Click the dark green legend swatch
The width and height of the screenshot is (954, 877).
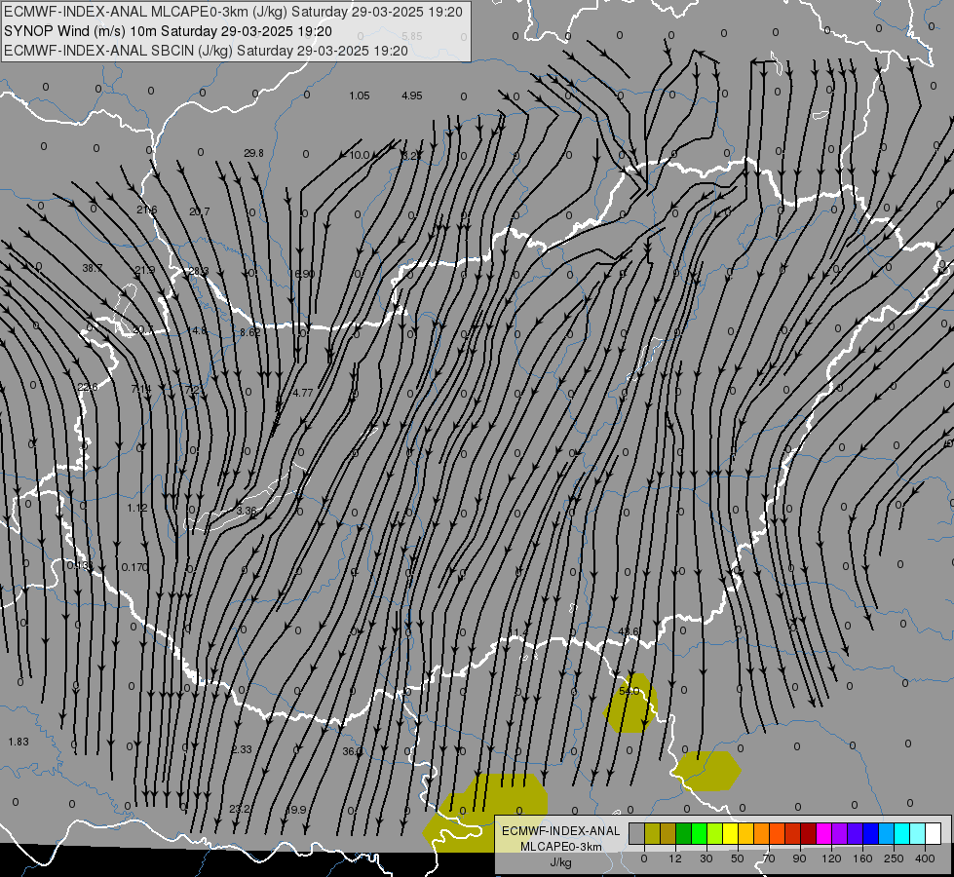[x=684, y=833]
